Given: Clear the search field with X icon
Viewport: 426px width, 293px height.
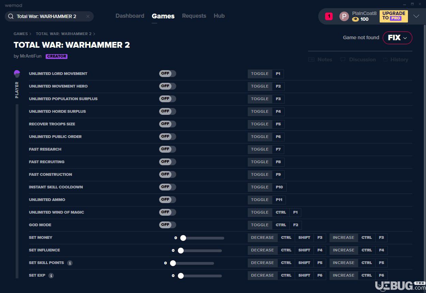Looking at the screenshot, I should click(88, 16).
